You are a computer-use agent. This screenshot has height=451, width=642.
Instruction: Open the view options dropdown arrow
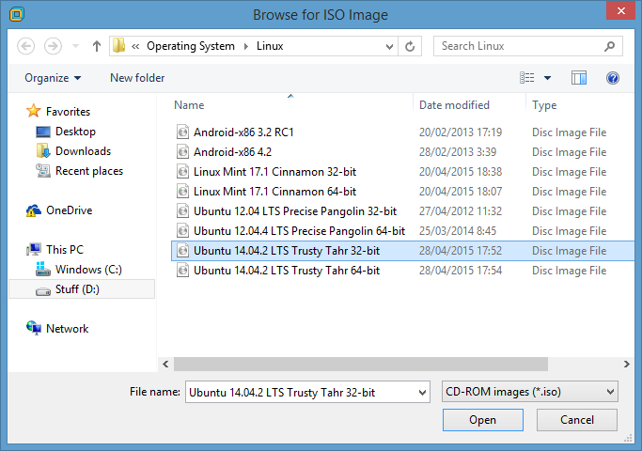pyautogui.click(x=547, y=78)
